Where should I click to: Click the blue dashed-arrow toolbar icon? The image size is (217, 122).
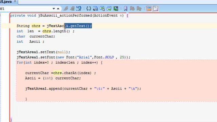[79, 8]
